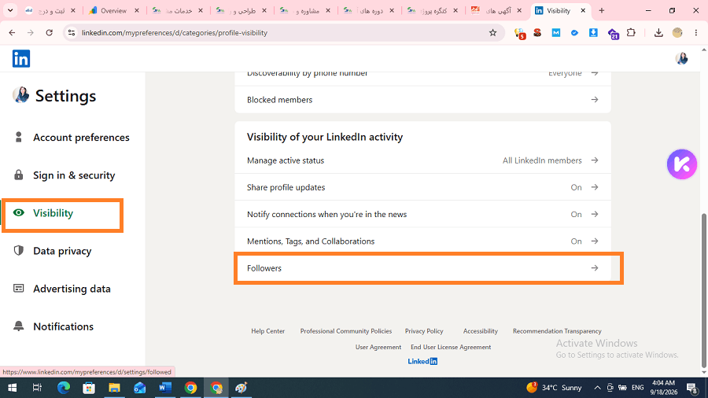Click the Data privacy shield icon
Screen dimensions: 708x398
click(19, 250)
